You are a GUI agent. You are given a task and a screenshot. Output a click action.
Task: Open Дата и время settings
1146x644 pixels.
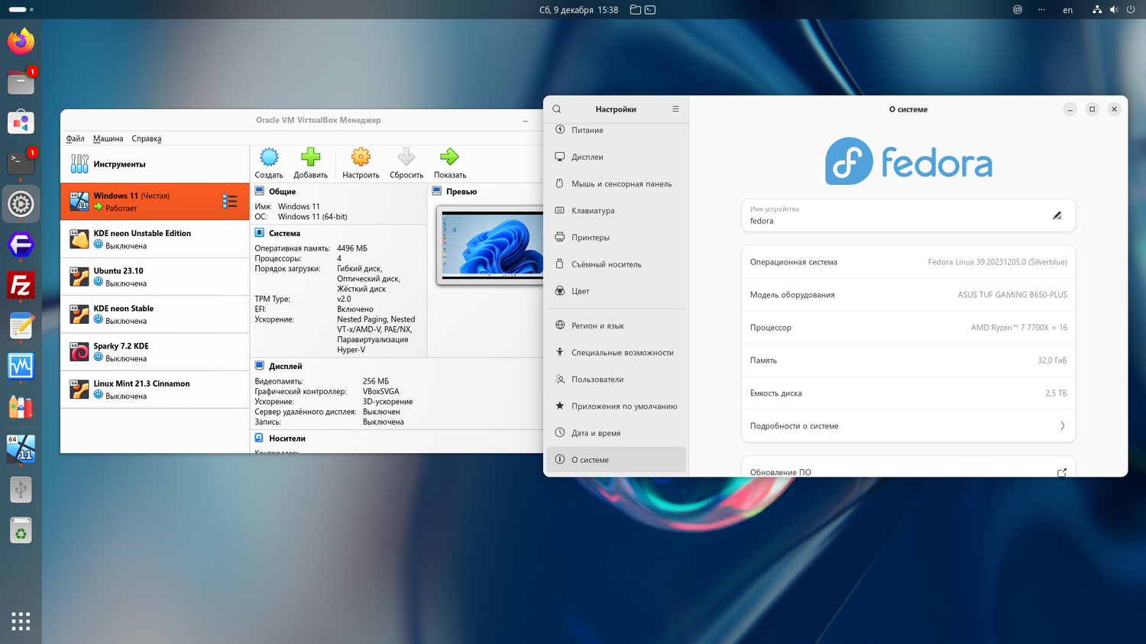(617, 433)
